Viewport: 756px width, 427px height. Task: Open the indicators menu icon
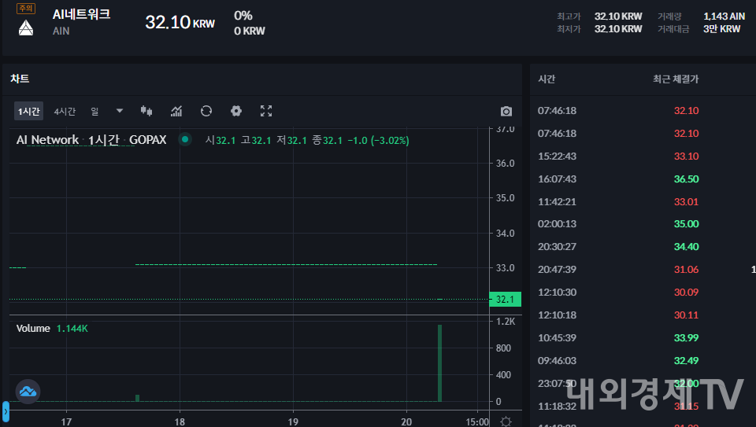176,111
